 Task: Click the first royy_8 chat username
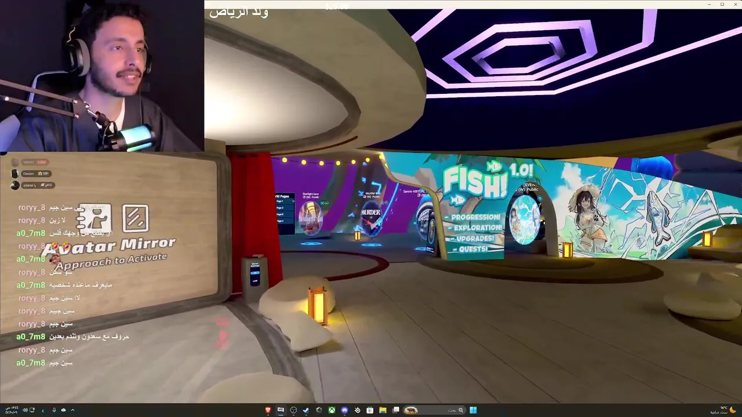pos(31,207)
